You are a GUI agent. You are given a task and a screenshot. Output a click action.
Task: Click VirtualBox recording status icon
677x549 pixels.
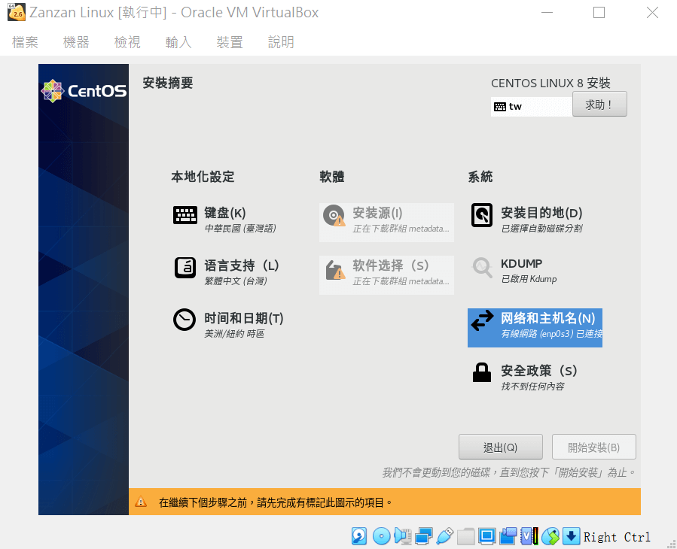coord(508,536)
